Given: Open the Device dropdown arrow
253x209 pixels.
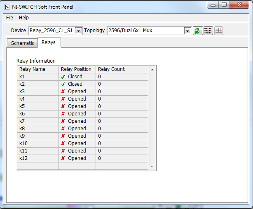Looking at the screenshot, I should (78, 31).
